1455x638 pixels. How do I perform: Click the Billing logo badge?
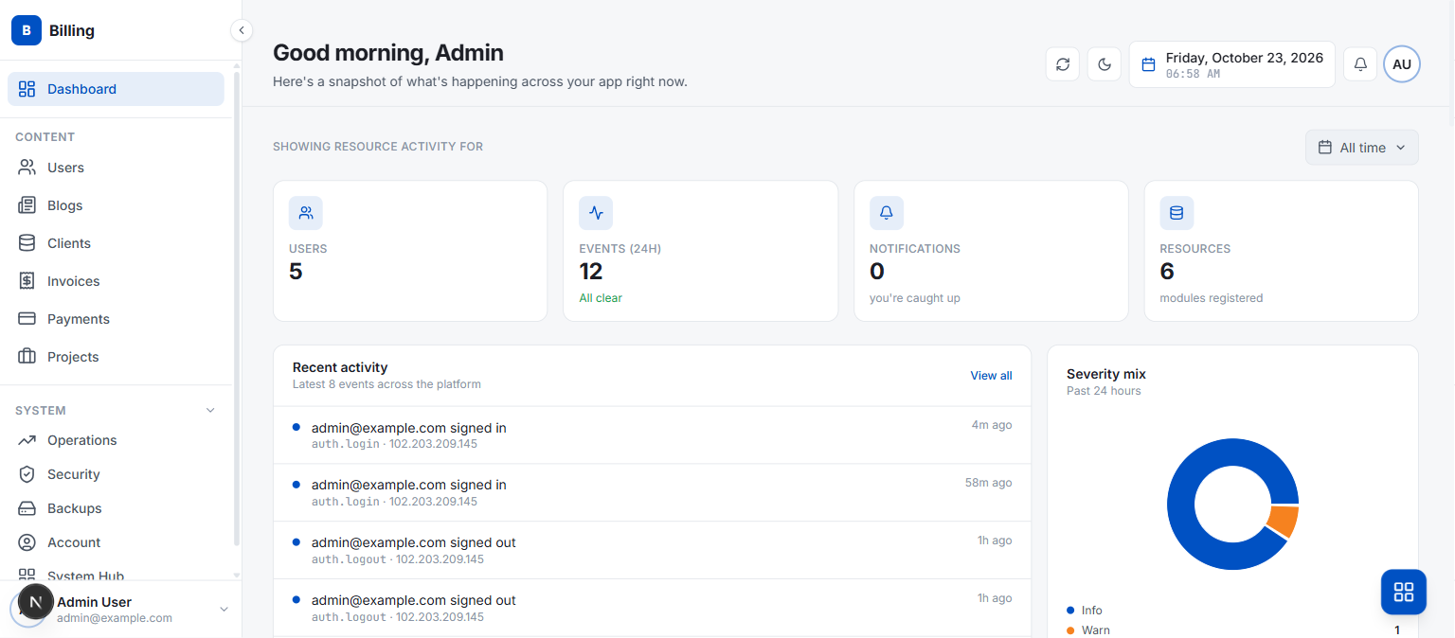[27, 30]
